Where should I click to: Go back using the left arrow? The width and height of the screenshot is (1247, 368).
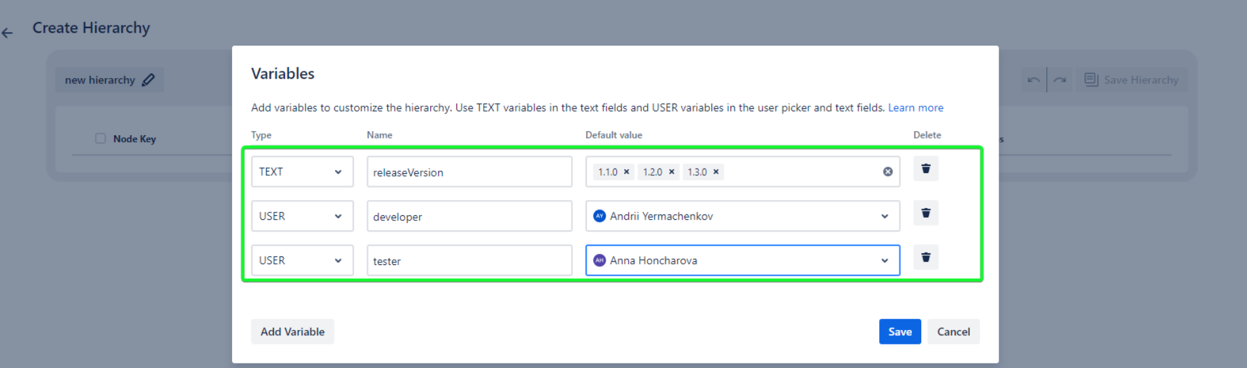click(x=8, y=33)
